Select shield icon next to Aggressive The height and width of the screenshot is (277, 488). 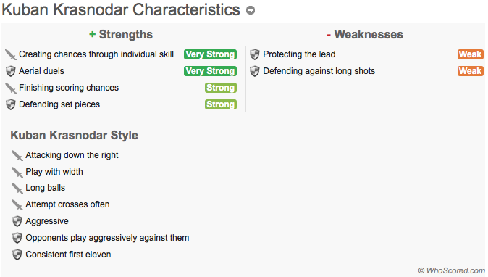point(17,221)
